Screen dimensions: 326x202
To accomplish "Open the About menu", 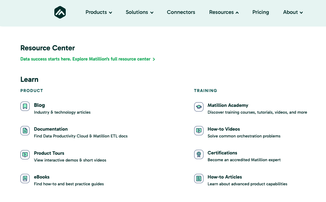I will (x=290, y=12).
